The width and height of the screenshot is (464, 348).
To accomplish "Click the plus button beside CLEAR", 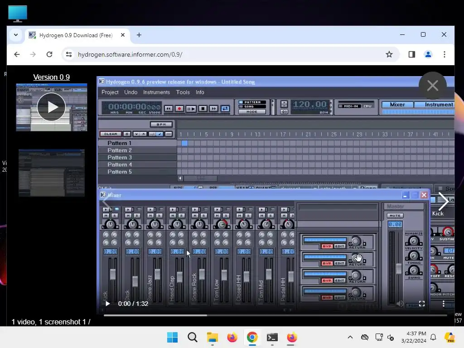I will 127,134.
